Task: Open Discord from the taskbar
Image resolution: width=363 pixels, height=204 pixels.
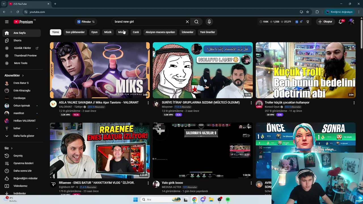Action: (x=203, y=199)
